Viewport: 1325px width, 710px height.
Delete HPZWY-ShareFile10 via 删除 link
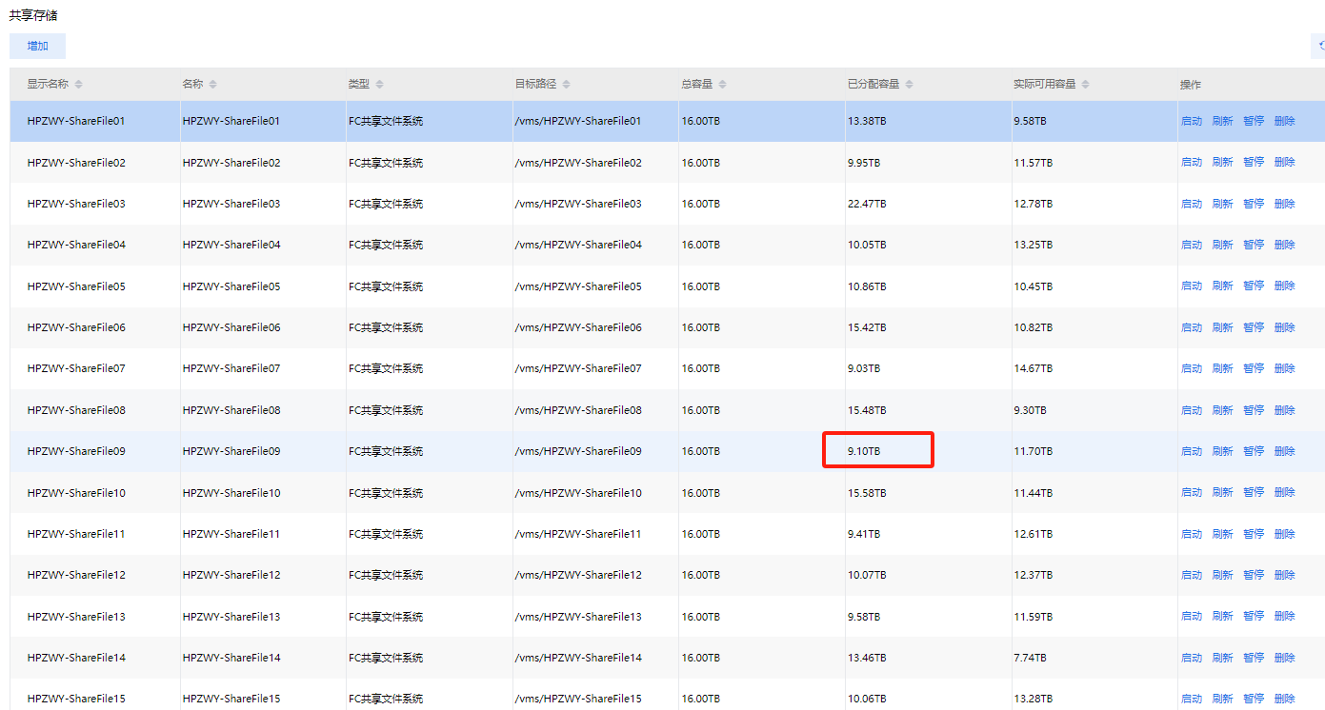tap(1285, 493)
